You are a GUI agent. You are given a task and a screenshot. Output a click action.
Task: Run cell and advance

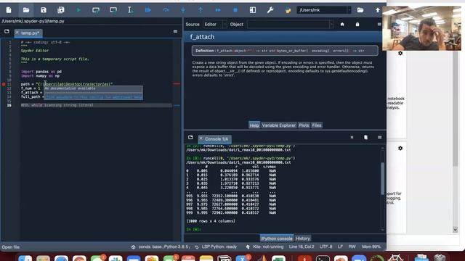113,10
